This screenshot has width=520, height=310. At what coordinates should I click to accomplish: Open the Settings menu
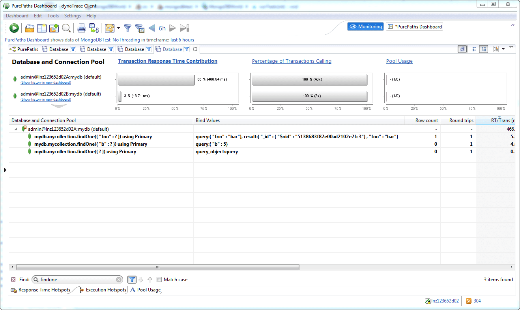coord(73,16)
